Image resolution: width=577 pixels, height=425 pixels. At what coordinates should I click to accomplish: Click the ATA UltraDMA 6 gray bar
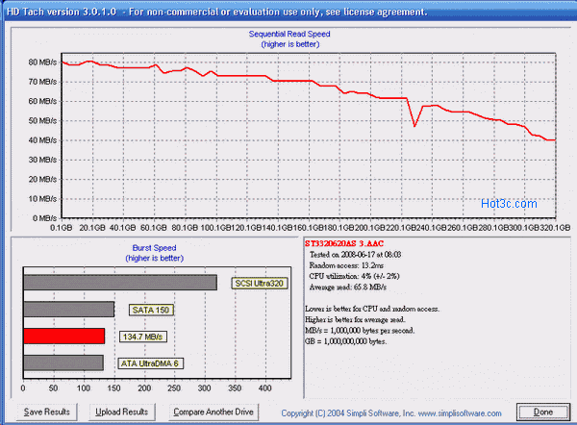(x=63, y=362)
